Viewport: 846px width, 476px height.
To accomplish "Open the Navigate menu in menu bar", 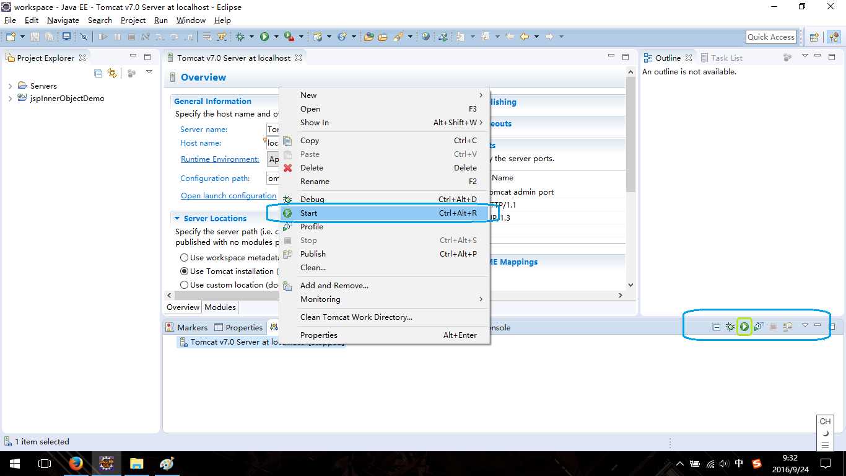I will pyautogui.click(x=63, y=20).
